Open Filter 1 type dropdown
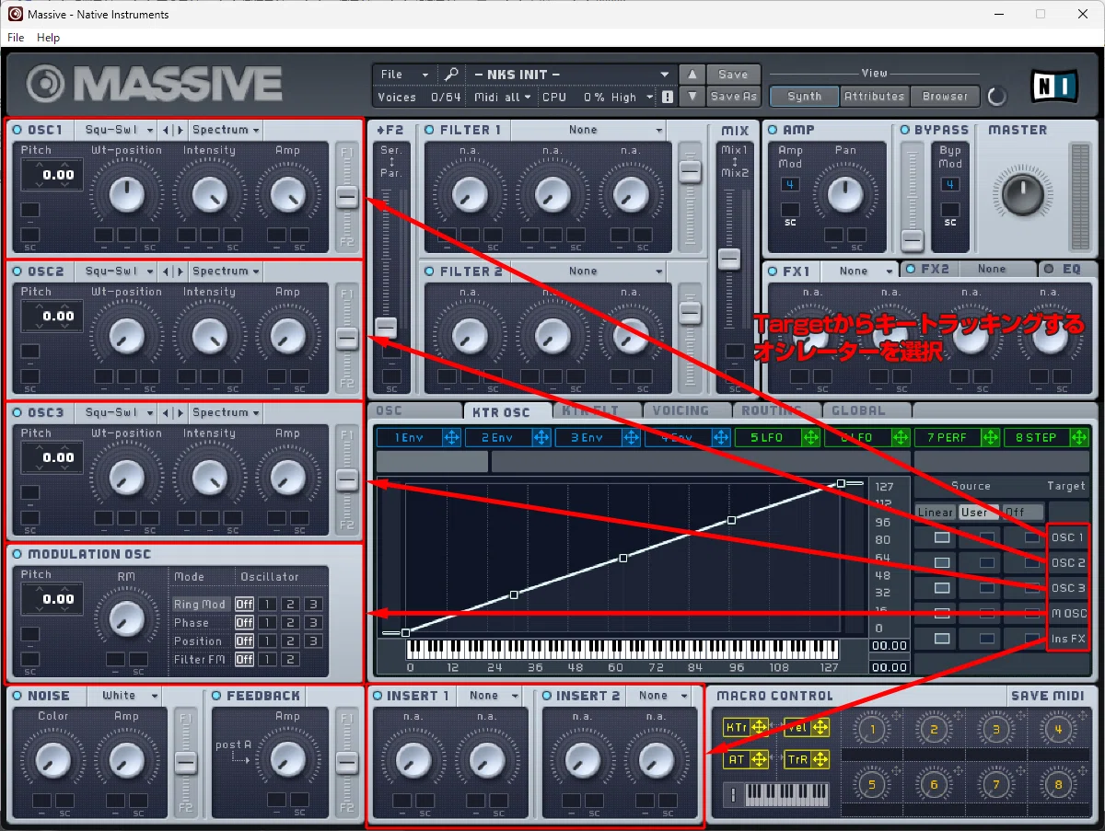The height and width of the screenshot is (831, 1105). pos(588,130)
